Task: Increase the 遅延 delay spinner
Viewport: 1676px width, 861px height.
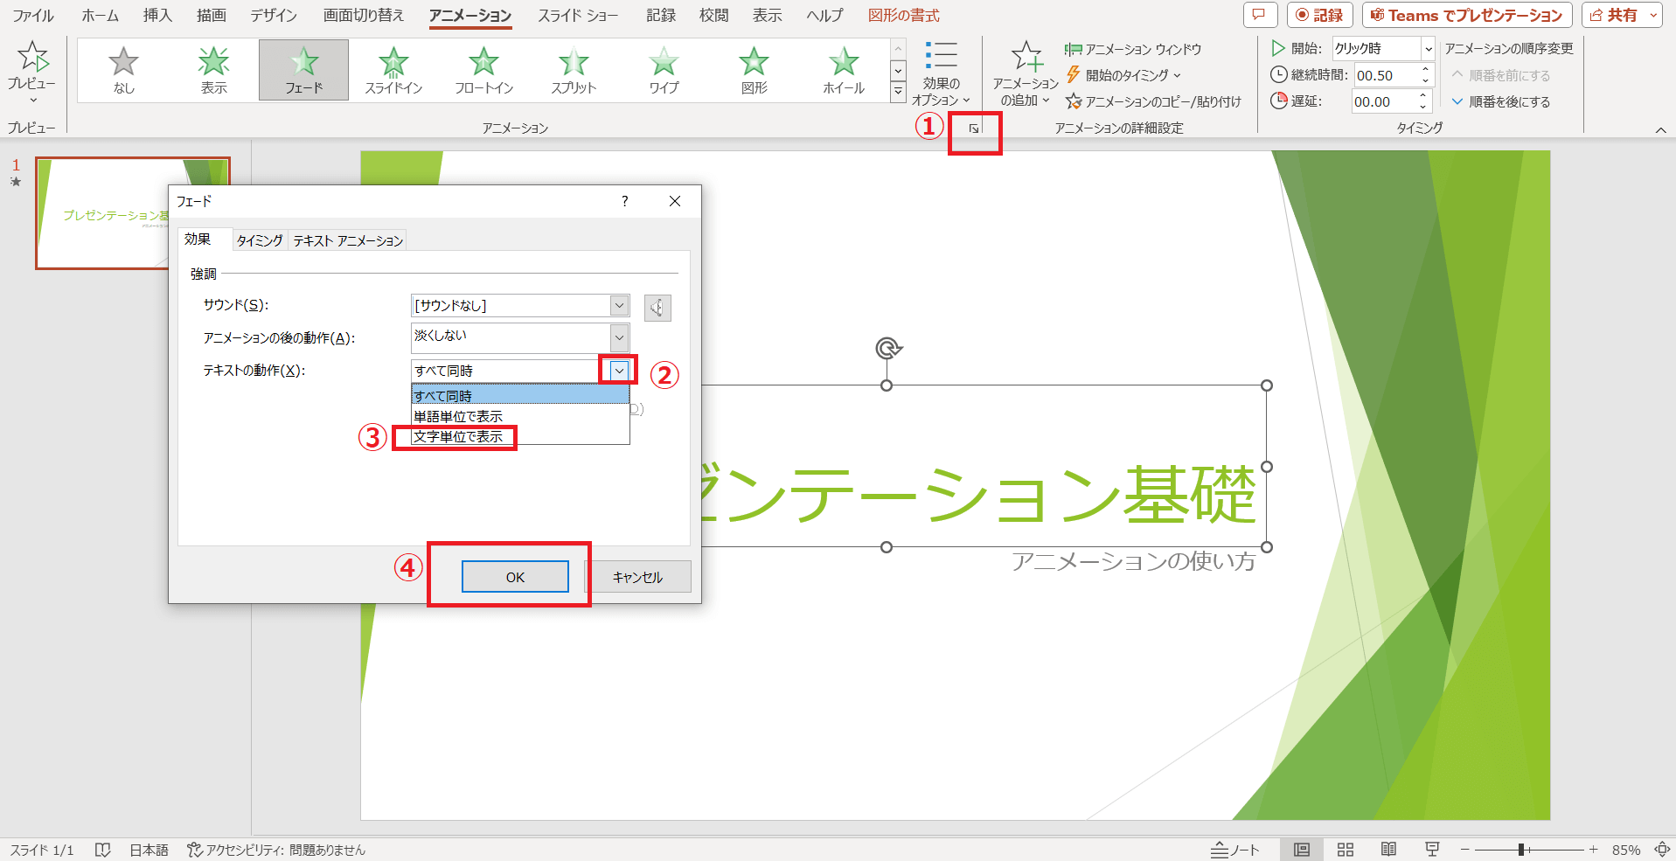Action: coord(1424,96)
